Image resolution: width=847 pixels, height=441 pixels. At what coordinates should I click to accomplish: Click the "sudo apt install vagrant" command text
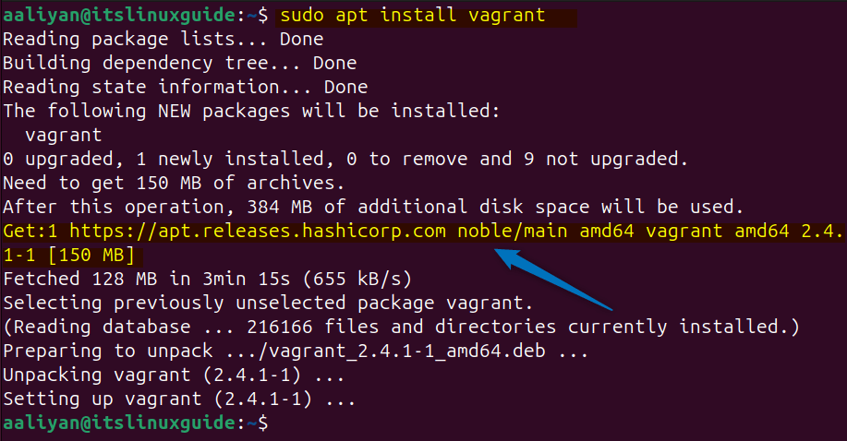pyautogui.click(x=412, y=16)
